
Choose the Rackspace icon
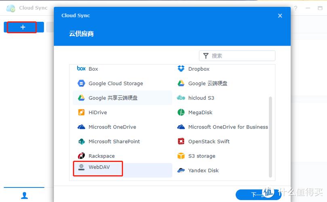(81, 156)
